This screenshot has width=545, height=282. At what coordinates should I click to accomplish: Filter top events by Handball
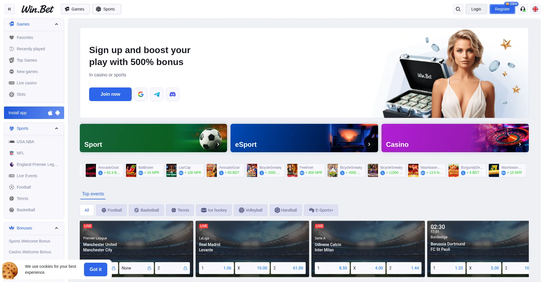pyautogui.click(x=286, y=210)
